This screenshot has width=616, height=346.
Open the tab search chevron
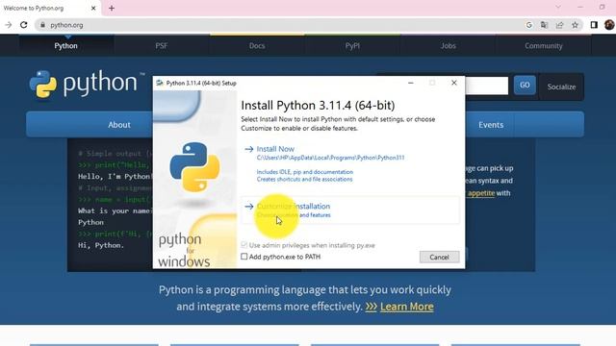558,7
